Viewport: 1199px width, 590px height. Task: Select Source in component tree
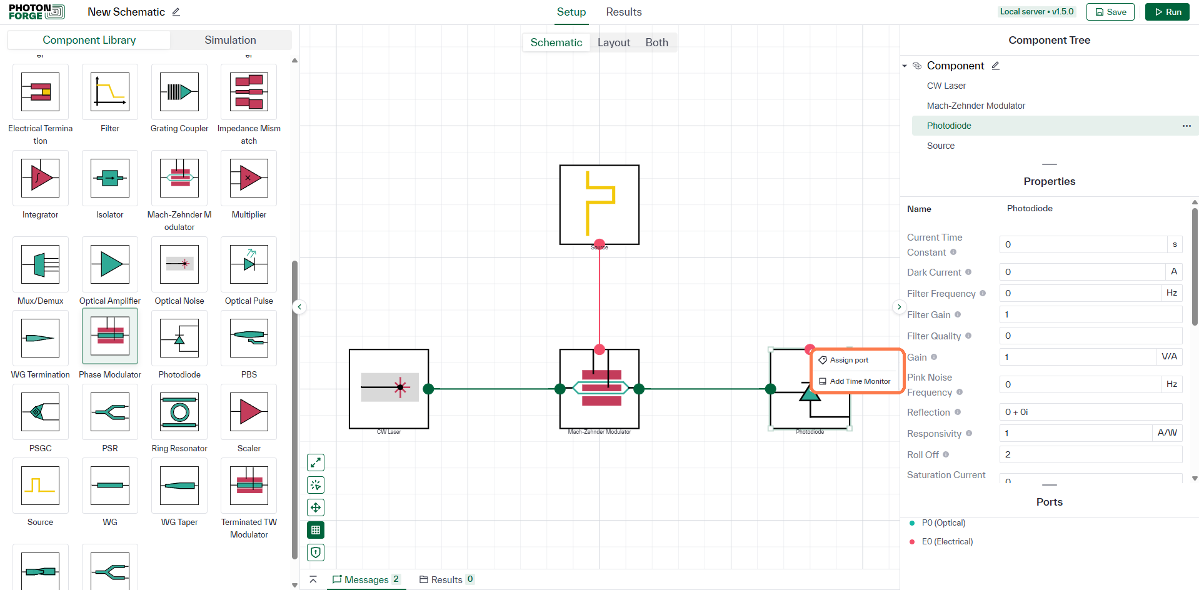tap(941, 146)
